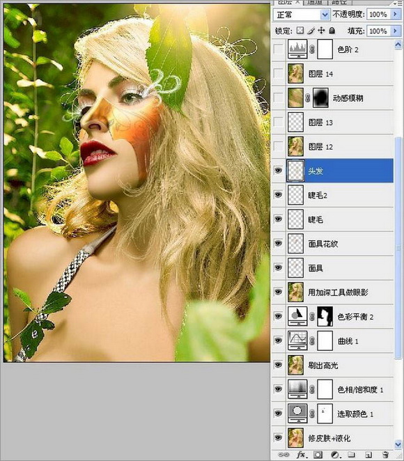Screen dimensions: 404x461
Task: Show the 动感模糊 layer
Action: point(278,97)
